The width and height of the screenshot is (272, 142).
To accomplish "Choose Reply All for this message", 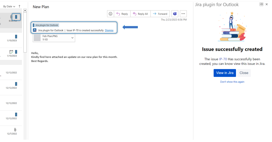I will point(140,14).
